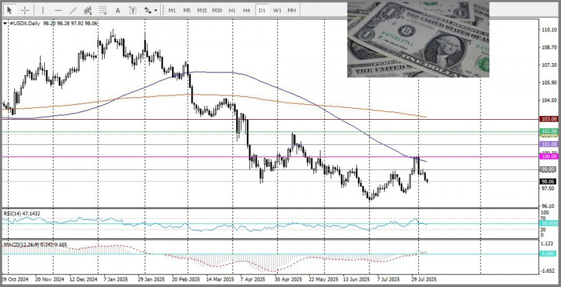Click the MACD 0.000 level label
Image resolution: width=561 pixels, height=287 pixels.
click(549, 254)
